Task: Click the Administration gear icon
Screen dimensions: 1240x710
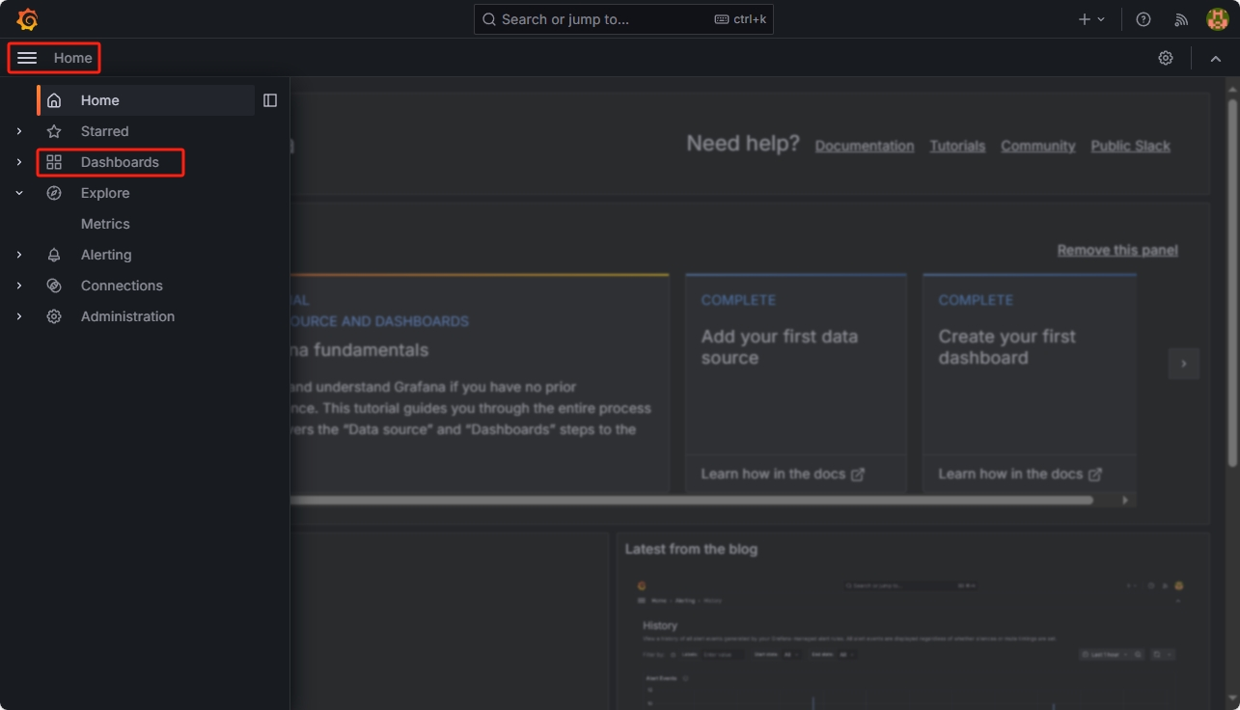Action: [x=54, y=316]
